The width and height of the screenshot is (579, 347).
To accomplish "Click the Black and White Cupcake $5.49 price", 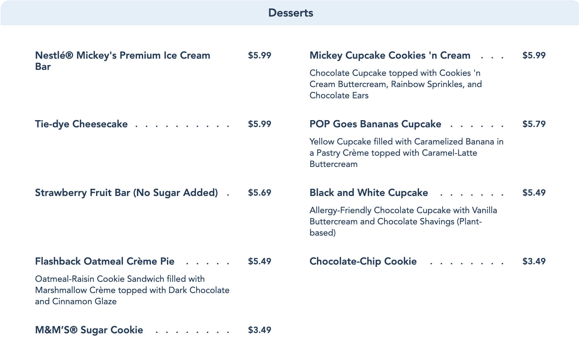I will pyautogui.click(x=534, y=193).
